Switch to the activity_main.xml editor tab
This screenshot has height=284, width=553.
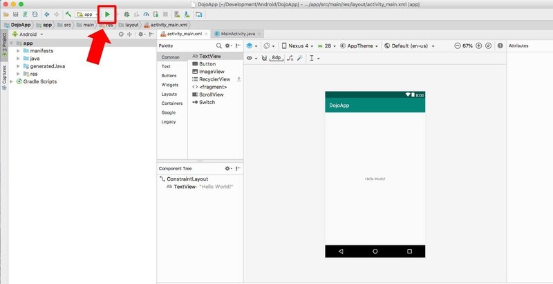click(x=184, y=34)
